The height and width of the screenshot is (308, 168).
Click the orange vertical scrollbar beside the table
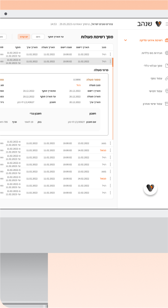113,98
